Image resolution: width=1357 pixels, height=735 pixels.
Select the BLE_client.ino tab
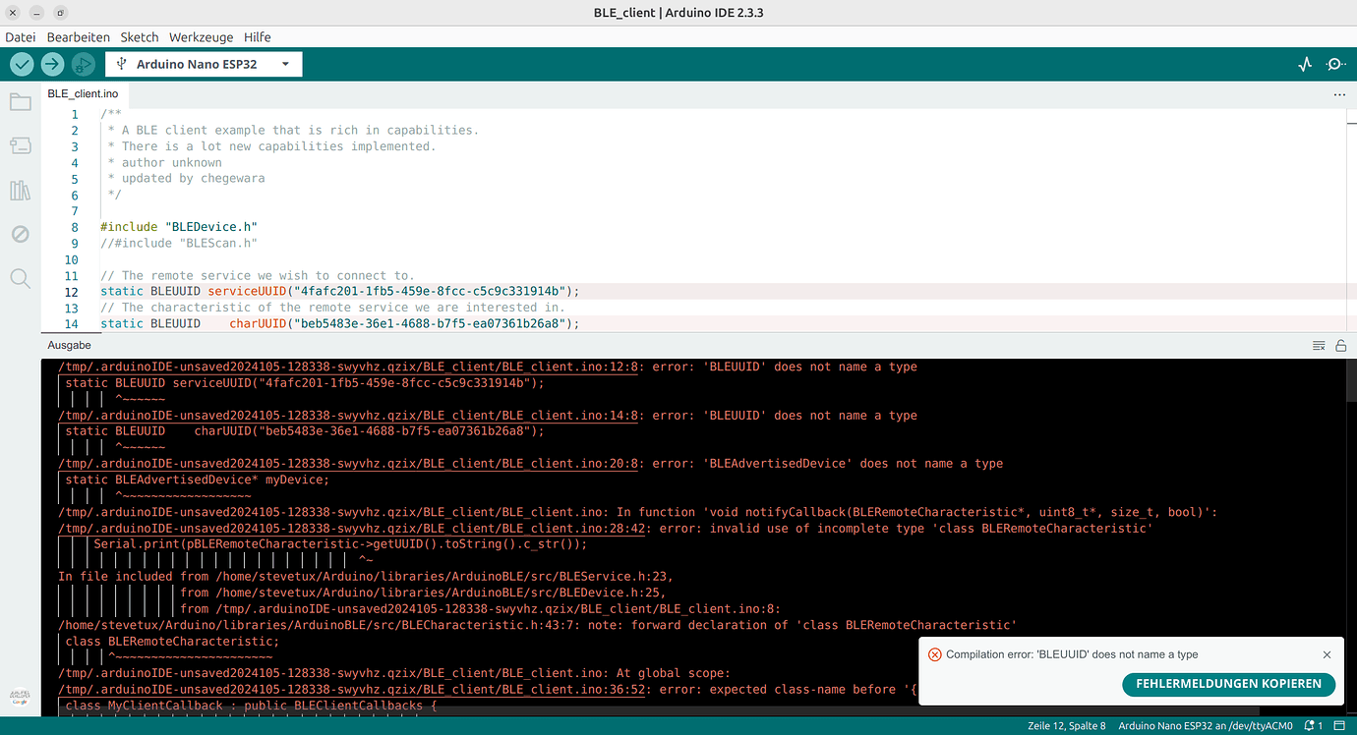[83, 94]
